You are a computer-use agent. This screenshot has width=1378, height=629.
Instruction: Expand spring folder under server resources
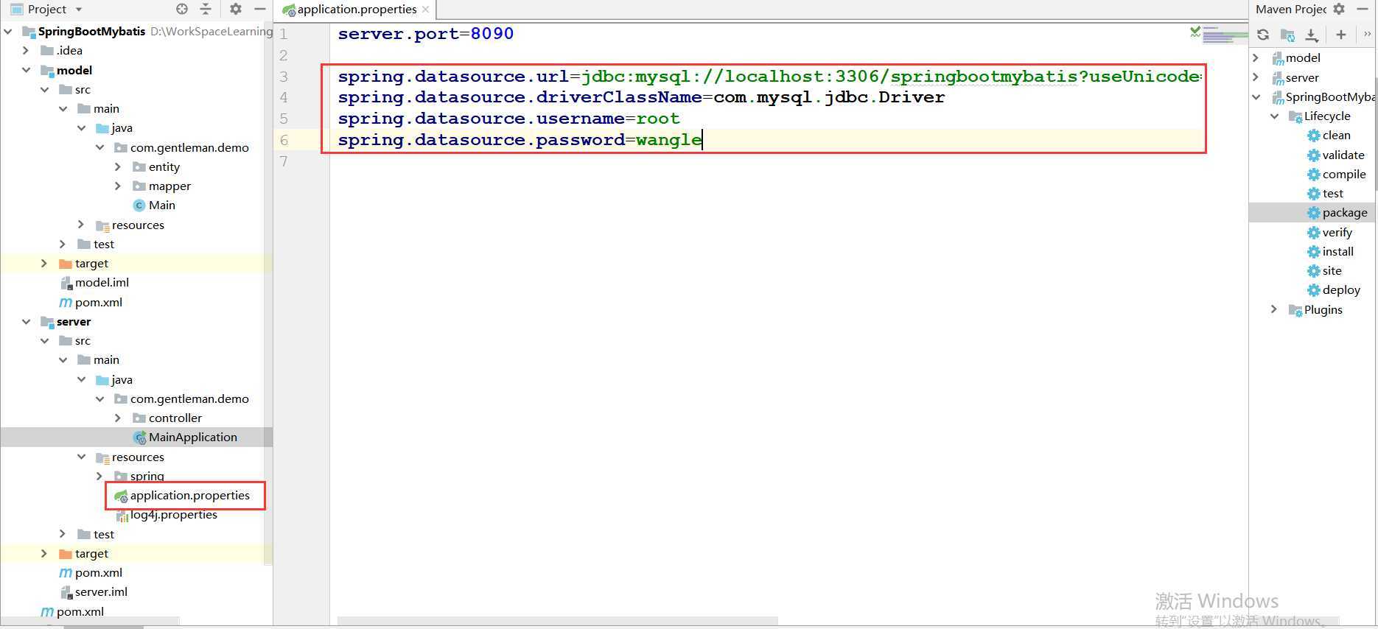99,476
